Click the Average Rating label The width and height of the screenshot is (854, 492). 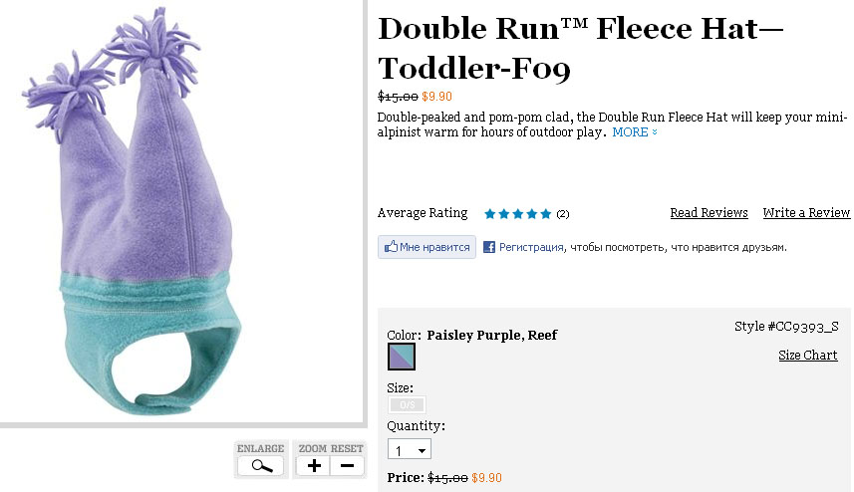(423, 213)
